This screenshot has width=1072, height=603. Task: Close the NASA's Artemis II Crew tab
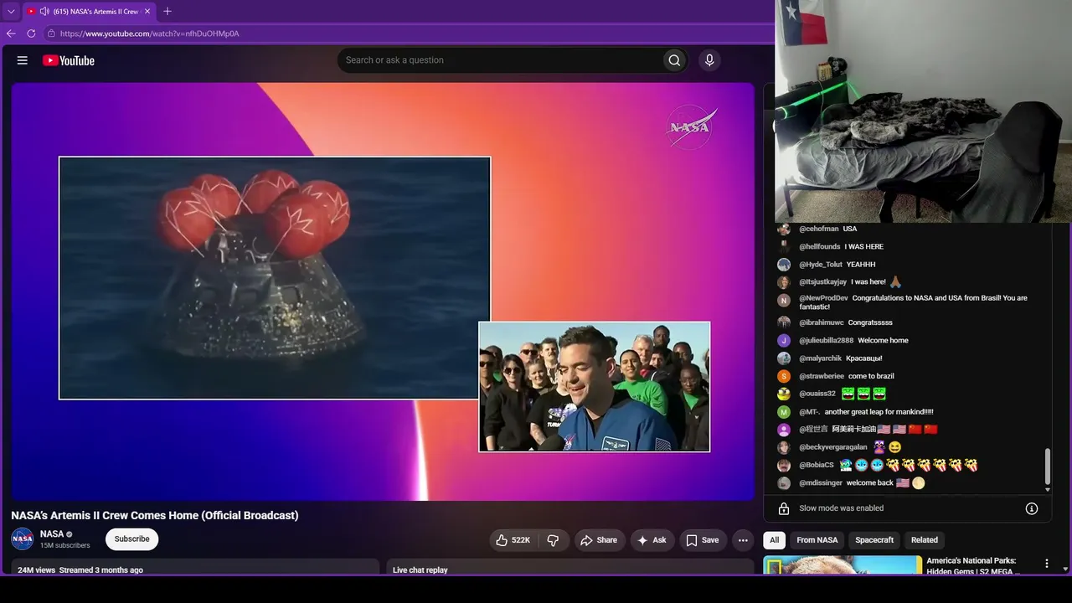[147, 12]
